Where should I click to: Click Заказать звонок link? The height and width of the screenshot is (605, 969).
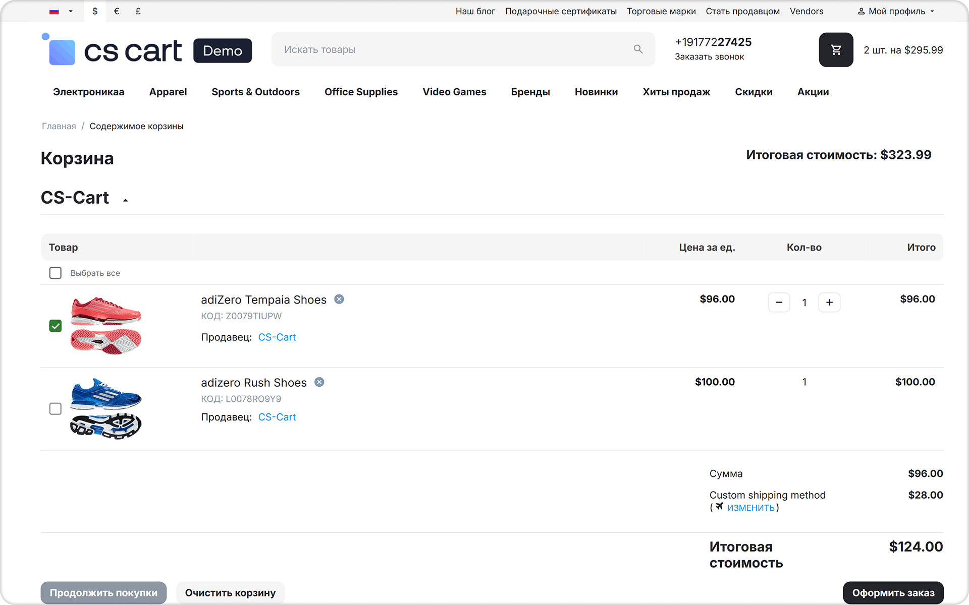[710, 57]
